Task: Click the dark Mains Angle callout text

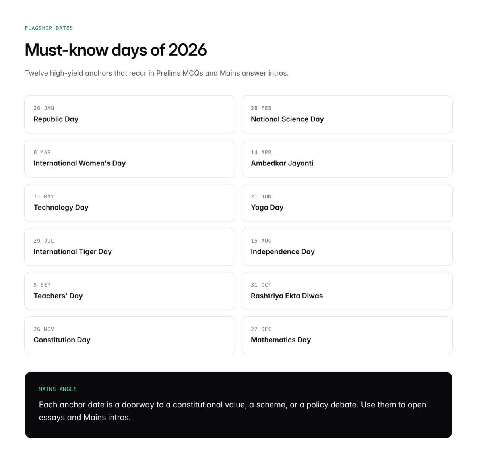Action: 233,411
